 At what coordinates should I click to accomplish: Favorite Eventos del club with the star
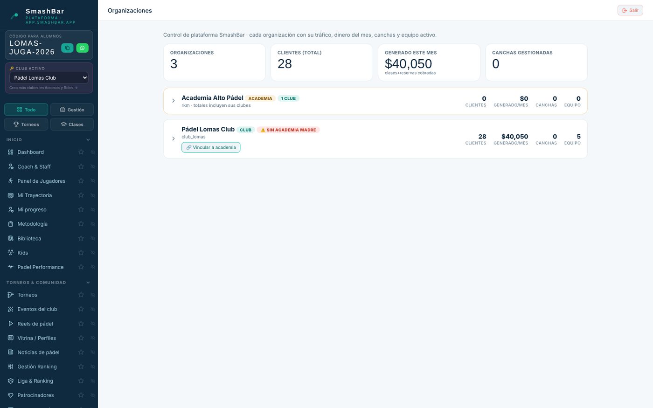coord(81,309)
